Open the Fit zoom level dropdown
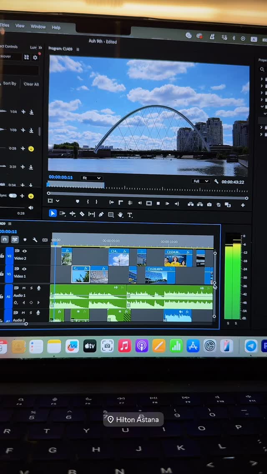 (x=92, y=178)
